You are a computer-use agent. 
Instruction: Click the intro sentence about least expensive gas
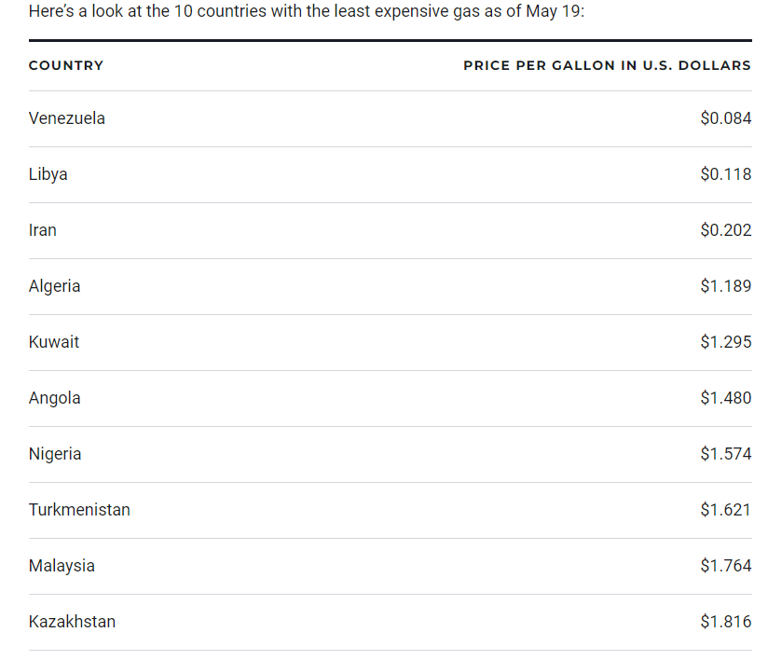(x=307, y=11)
